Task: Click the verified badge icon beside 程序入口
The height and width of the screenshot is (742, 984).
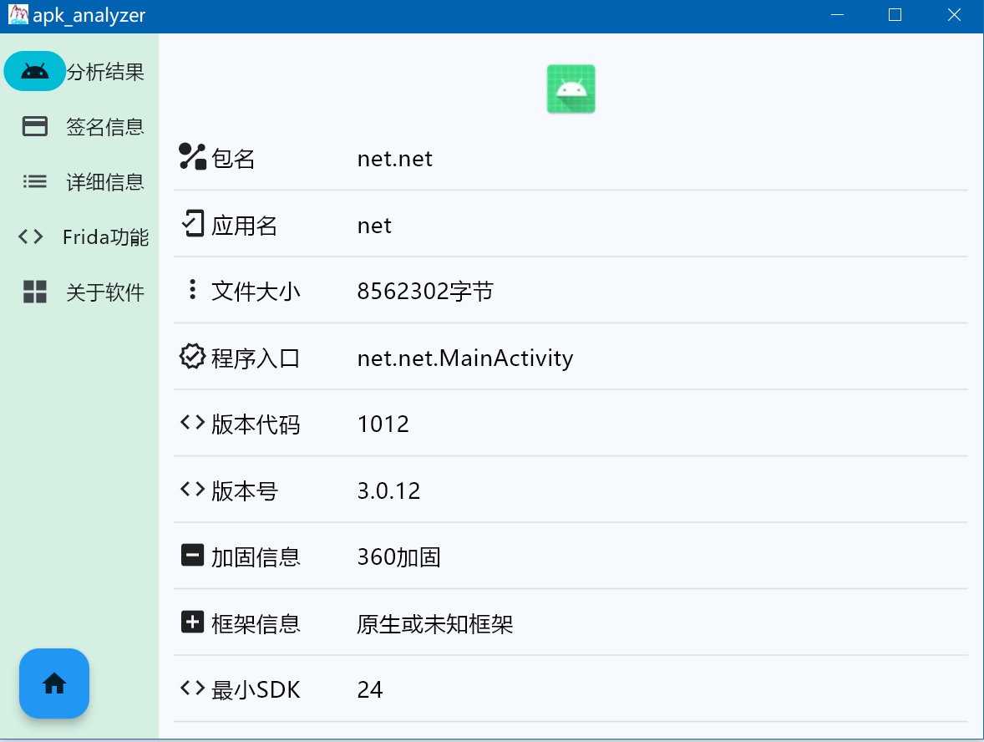Action: 192,357
